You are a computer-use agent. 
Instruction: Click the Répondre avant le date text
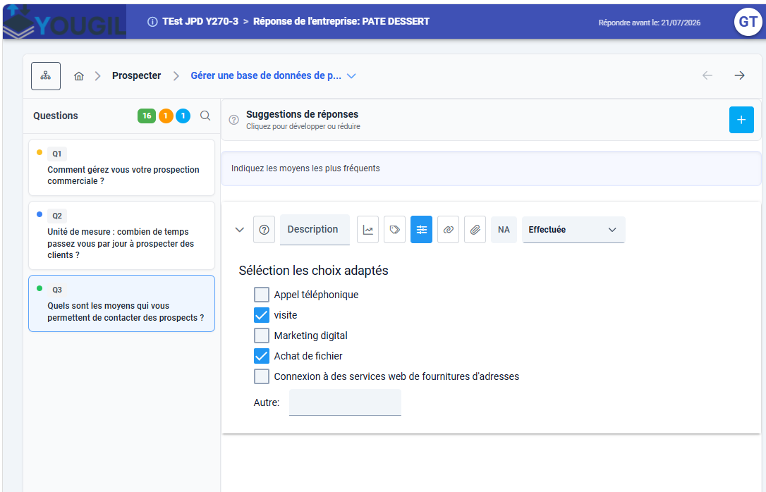pyautogui.click(x=649, y=23)
